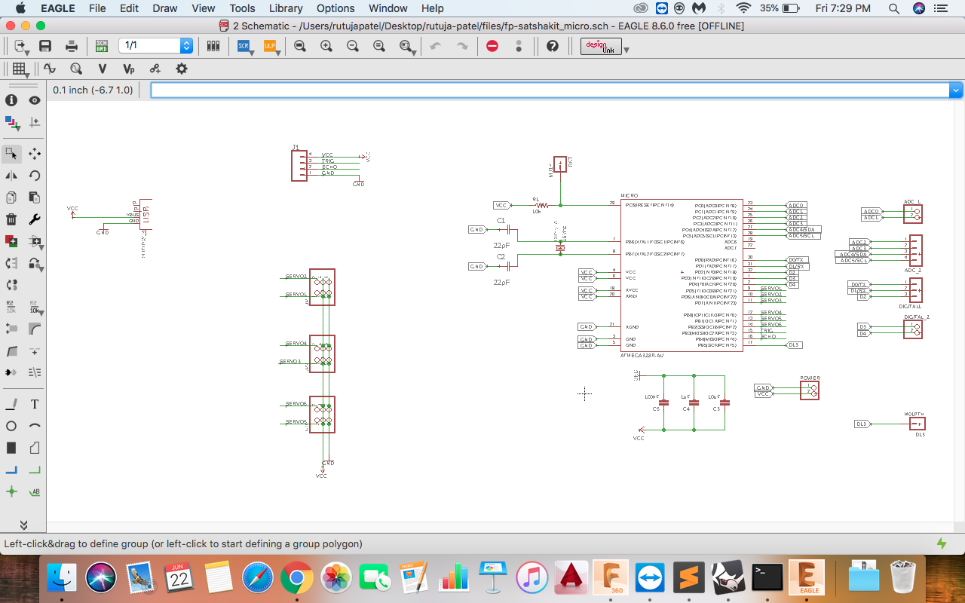Click the Simulate waveform icon
The height and width of the screenshot is (603, 965).
pos(50,69)
